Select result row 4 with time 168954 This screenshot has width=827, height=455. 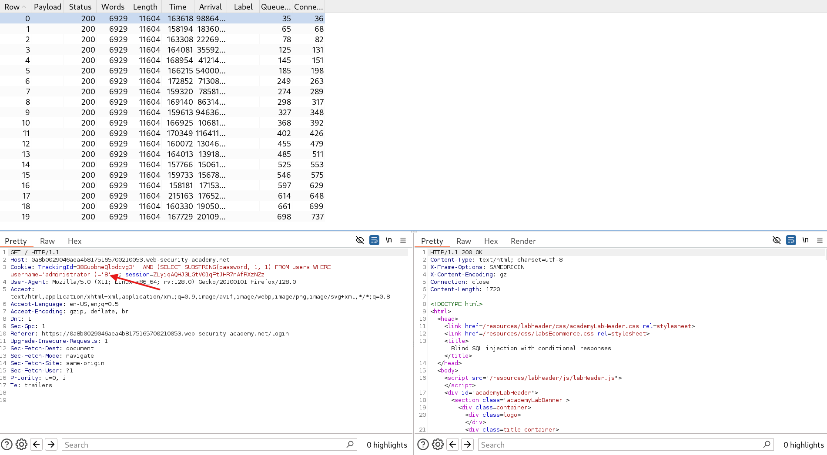point(162,60)
